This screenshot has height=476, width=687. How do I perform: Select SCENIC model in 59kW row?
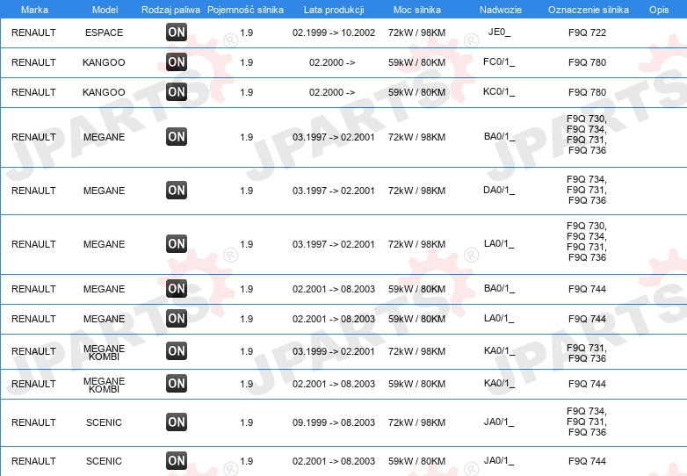[104, 461]
